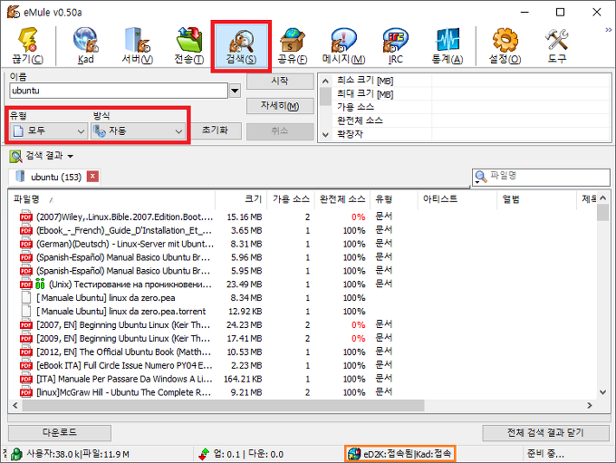Click the search name field containing ubuntu
The image size is (616, 463).
coord(119,91)
